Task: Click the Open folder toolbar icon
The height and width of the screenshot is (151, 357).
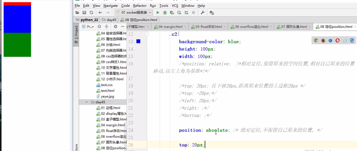Action: [x=77, y=13]
